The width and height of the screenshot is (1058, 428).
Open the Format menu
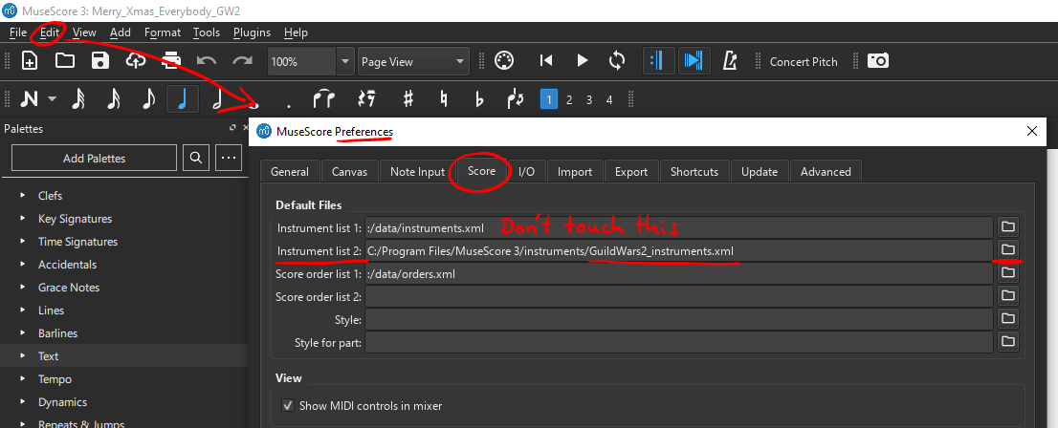click(x=163, y=32)
